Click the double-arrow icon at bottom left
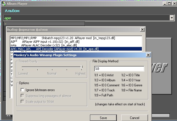 [8, 116]
